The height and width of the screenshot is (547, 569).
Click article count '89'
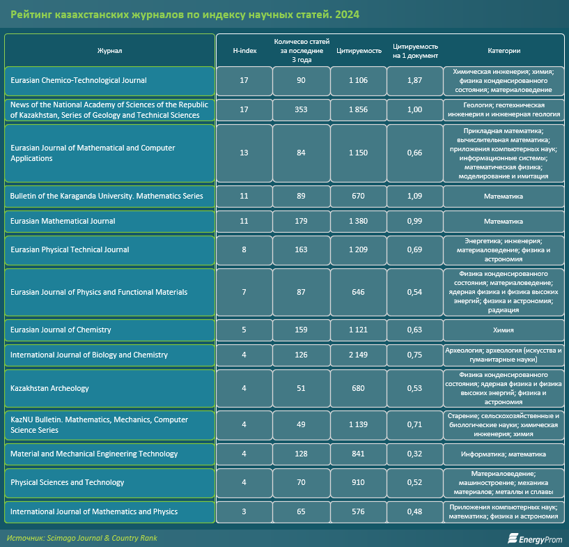301,196
